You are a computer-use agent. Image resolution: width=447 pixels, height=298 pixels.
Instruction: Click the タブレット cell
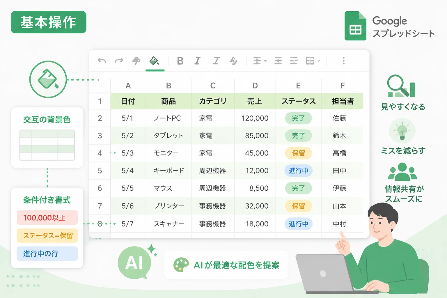point(168,136)
